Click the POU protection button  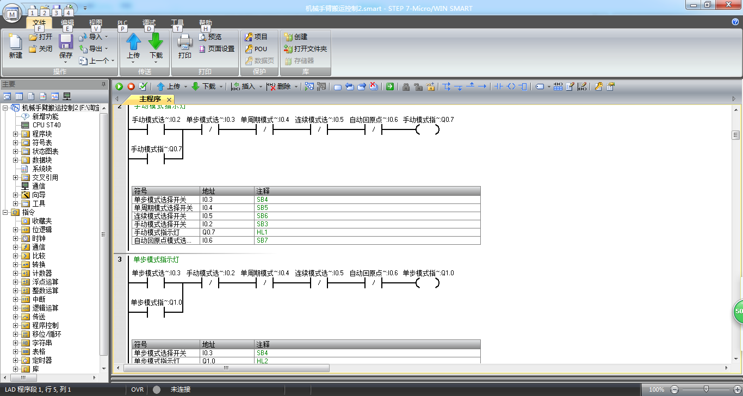[x=256, y=48]
